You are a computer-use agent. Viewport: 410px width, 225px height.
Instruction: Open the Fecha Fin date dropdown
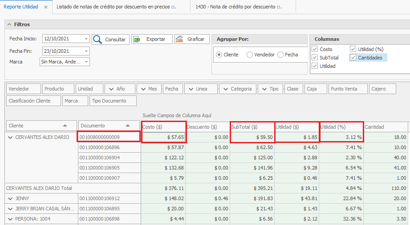point(86,51)
